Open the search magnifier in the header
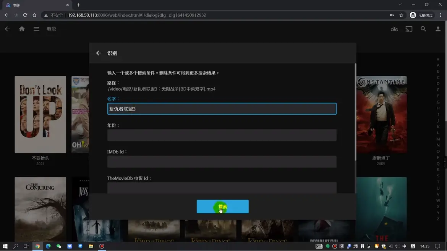This screenshot has height=251, width=447. click(423, 29)
